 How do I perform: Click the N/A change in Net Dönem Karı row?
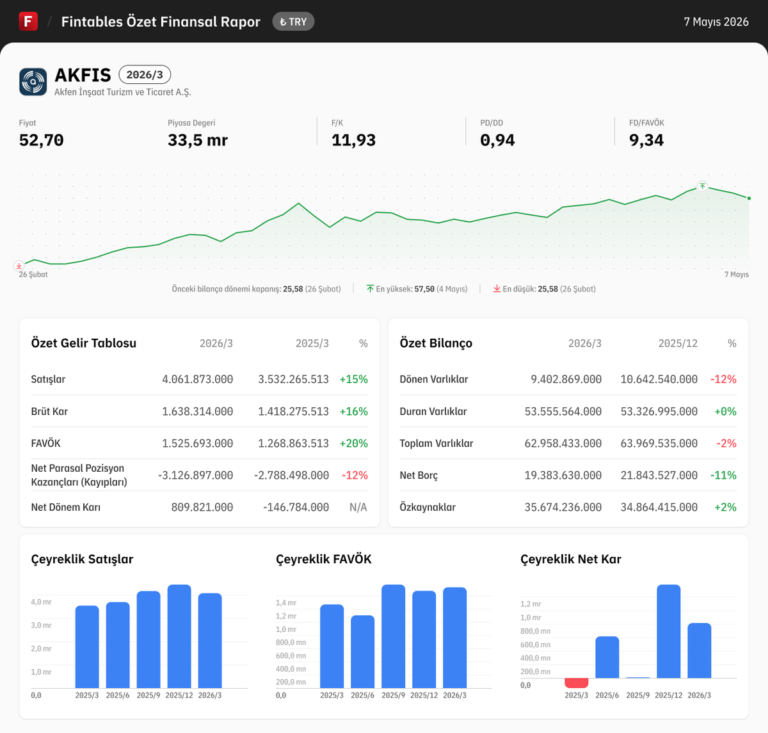358,507
